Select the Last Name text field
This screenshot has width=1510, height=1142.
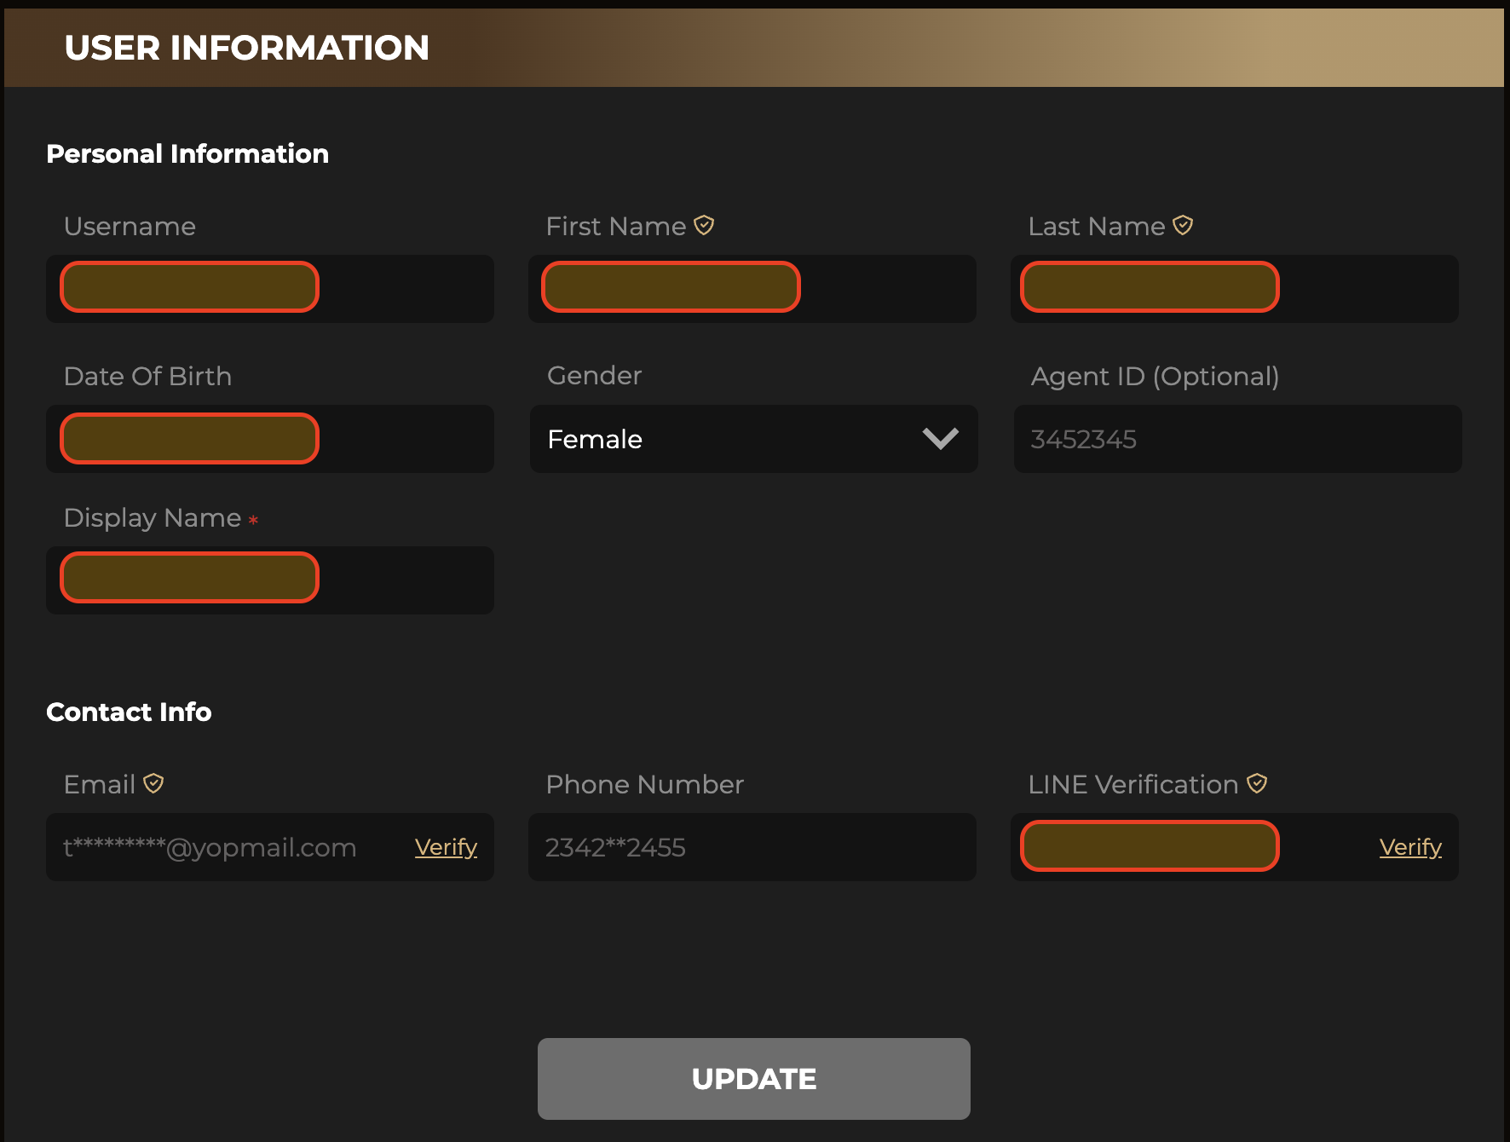1234,289
